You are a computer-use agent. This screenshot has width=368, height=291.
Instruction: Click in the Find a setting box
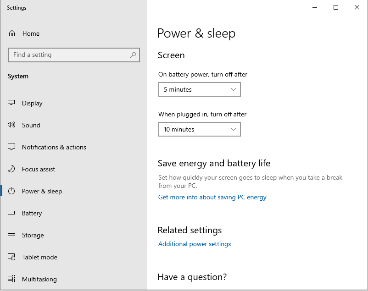click(74, 55)
